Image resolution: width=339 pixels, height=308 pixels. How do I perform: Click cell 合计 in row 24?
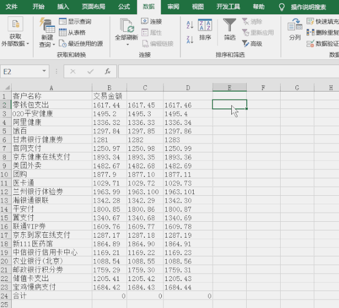tap(51, 296)
